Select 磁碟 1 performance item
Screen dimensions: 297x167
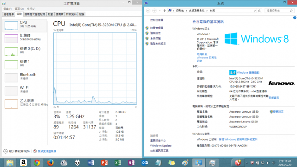[25, 64]
